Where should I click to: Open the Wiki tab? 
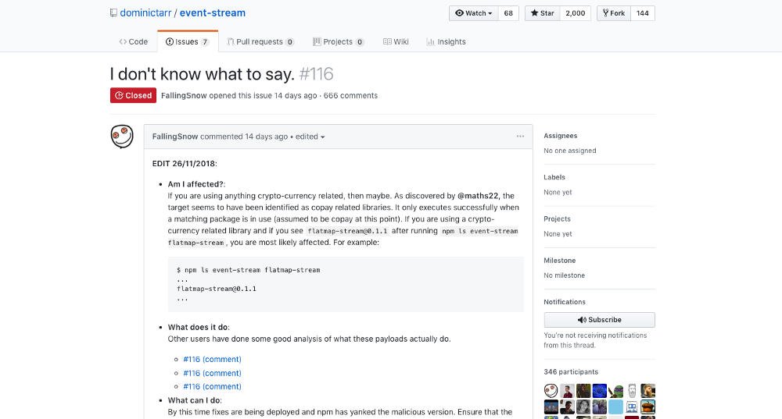[x=396, y=42]
